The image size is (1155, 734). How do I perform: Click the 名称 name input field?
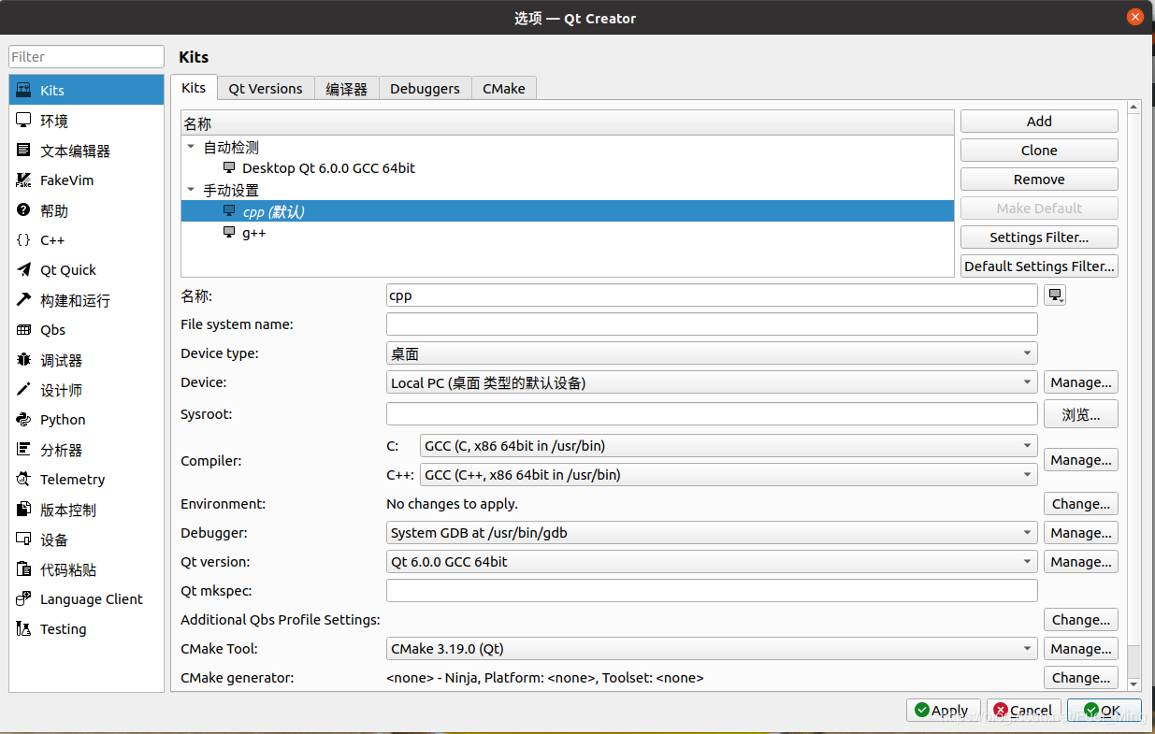(x=712, y=295)
